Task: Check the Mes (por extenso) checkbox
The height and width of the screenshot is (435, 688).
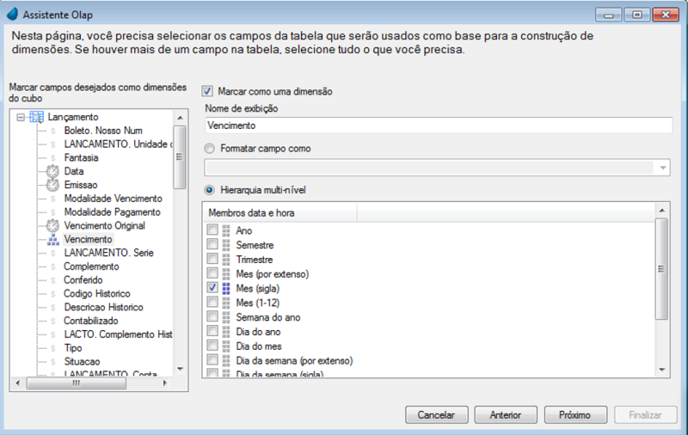Action: [212, 273]
